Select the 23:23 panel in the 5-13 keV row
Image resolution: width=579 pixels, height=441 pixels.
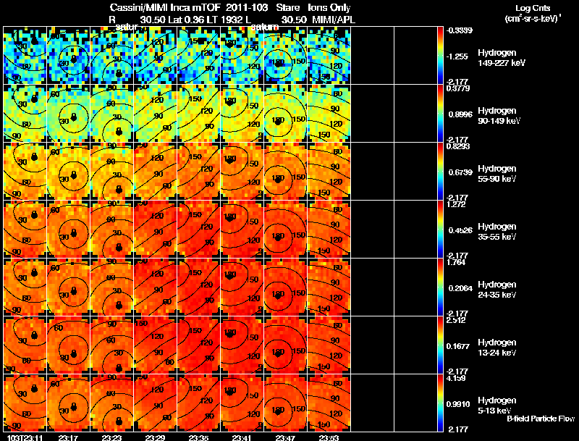click(x=112, y=403)
